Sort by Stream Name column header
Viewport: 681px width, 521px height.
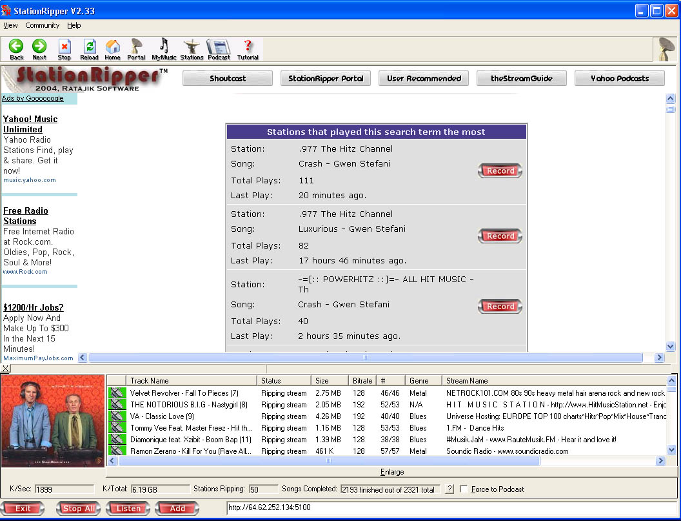tap(554, 380)
